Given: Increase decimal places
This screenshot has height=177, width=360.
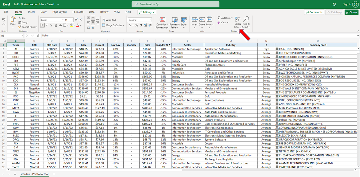Looking at the screenshot, I should (x=145, y=25).
